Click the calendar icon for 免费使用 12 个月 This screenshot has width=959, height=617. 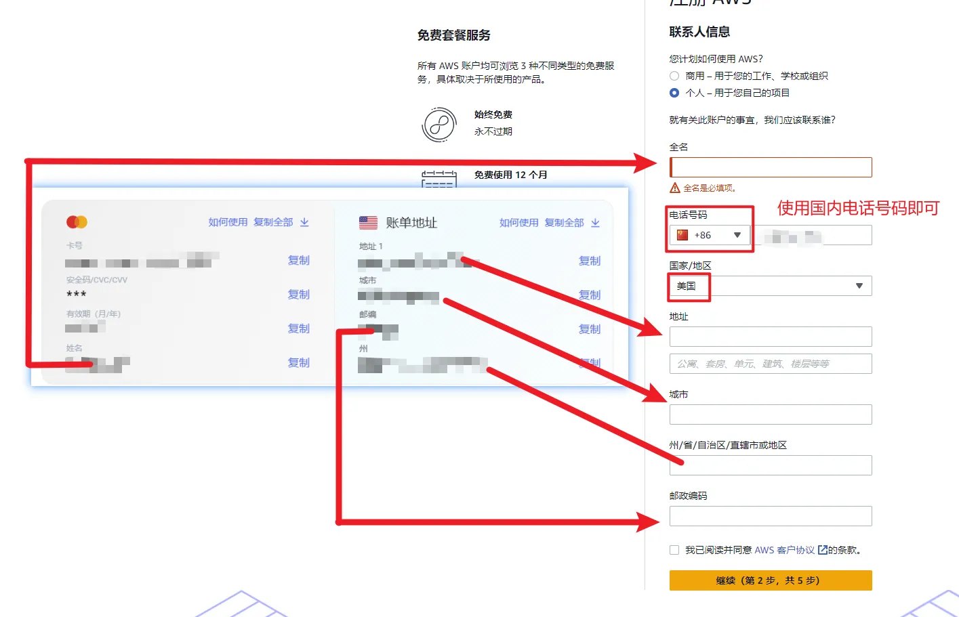[438, 179]
